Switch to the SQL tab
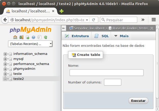This screenshot has width=159, height=111. (102, 36)
